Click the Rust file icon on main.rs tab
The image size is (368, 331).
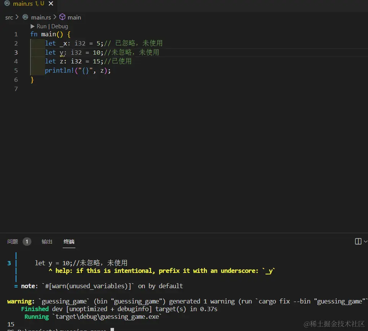pyautogui.click(x=7, y=3)
